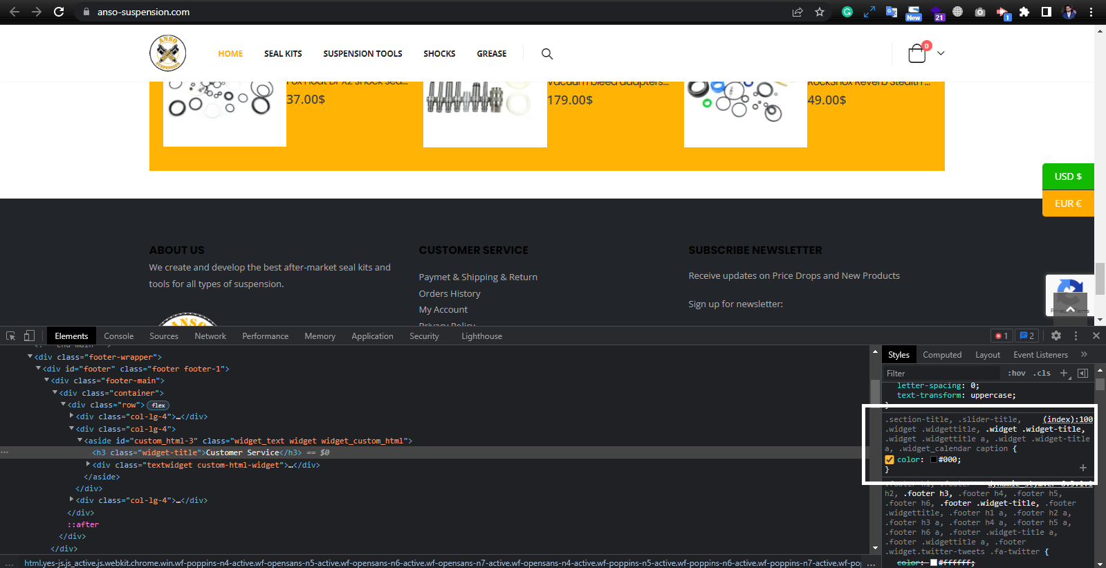The height and width of the screenshot is (568, 1106).
Task: Collapse the aside custom_html-3 node
Action: [80, 440]
